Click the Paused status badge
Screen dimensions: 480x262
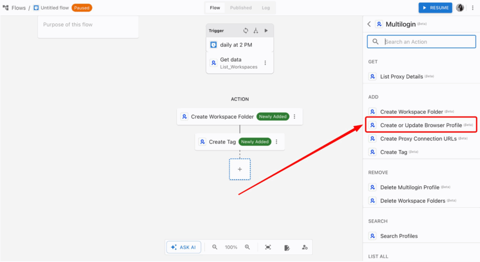(x=82, y=8)
